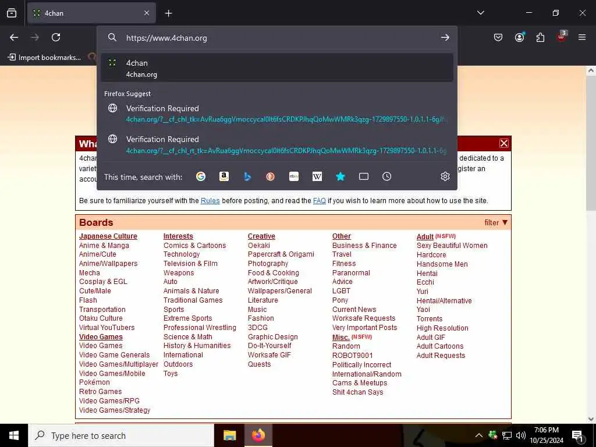Search in open tabs icon
This screenshot has height=447, width=596.
point(364,176)
